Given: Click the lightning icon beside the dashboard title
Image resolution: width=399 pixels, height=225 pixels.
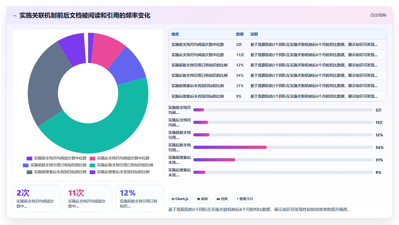Looking at the screenshot, I should coord(15,15).
